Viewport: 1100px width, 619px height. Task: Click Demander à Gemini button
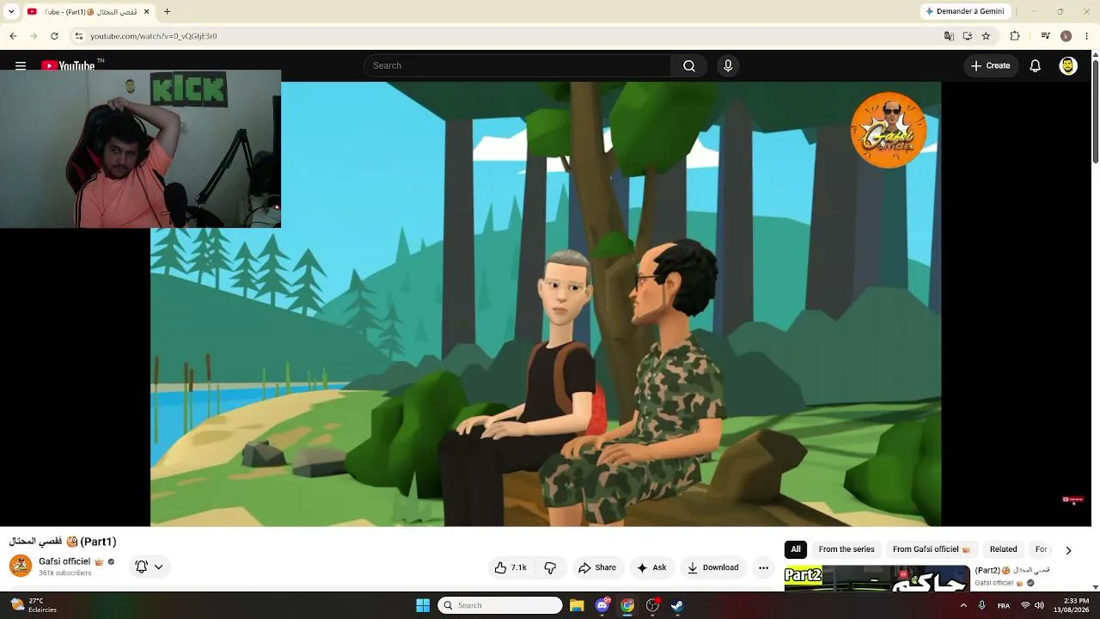point(964,11)
